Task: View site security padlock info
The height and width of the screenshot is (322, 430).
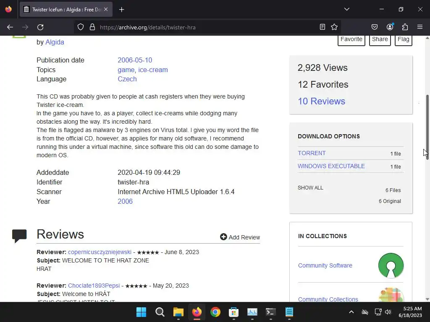Action: click(92, 27)
